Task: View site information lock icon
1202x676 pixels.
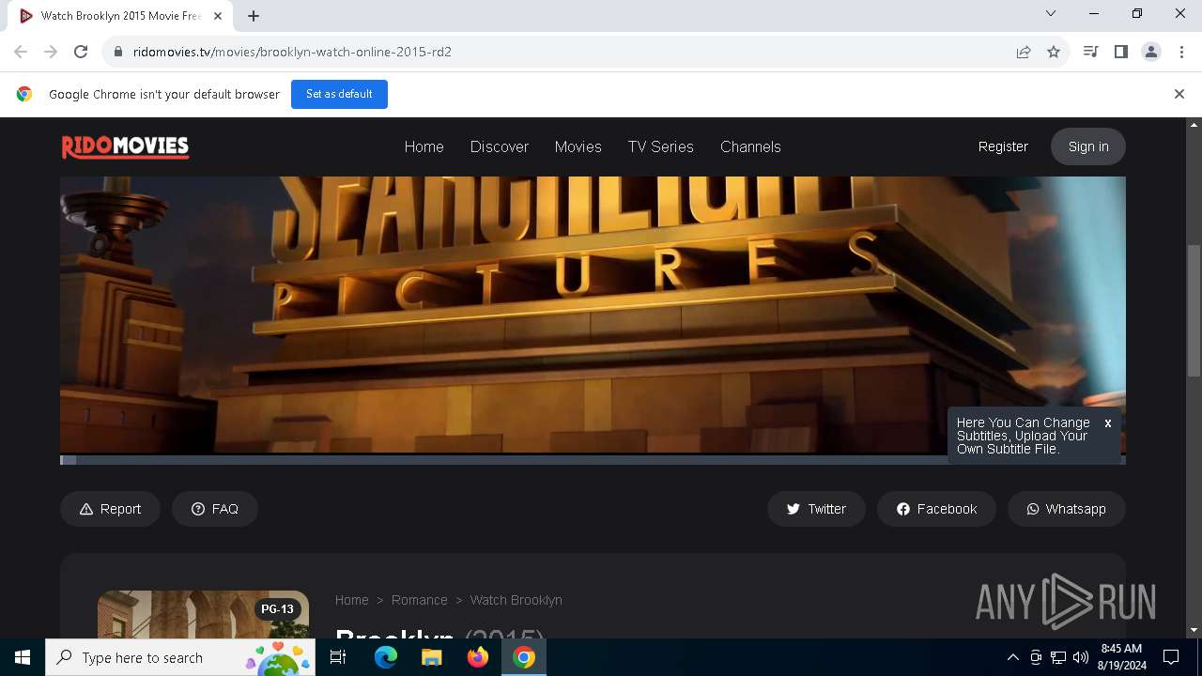Action: tap(118, 52)
